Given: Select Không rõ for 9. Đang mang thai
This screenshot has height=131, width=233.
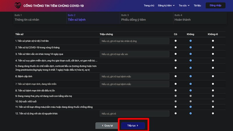Looking at the screenshot, I should 213,96.
